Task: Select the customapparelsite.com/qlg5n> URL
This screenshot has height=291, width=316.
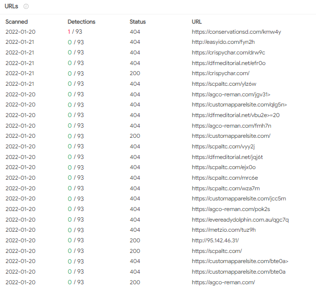Action: (239, 105)
